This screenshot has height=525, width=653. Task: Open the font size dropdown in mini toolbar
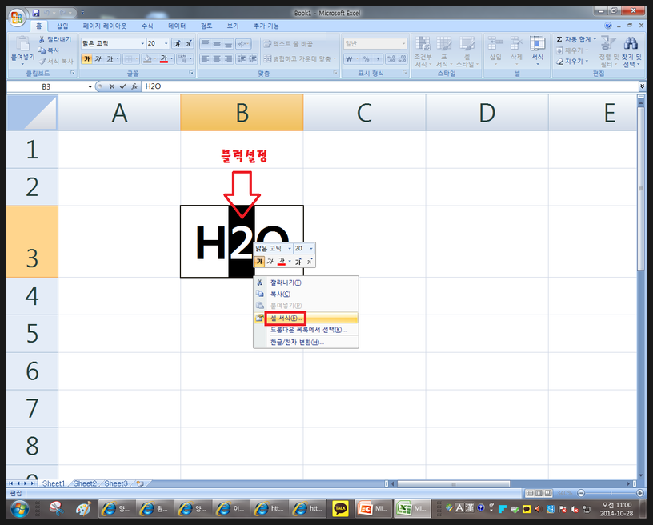click(x=311, y=248)
